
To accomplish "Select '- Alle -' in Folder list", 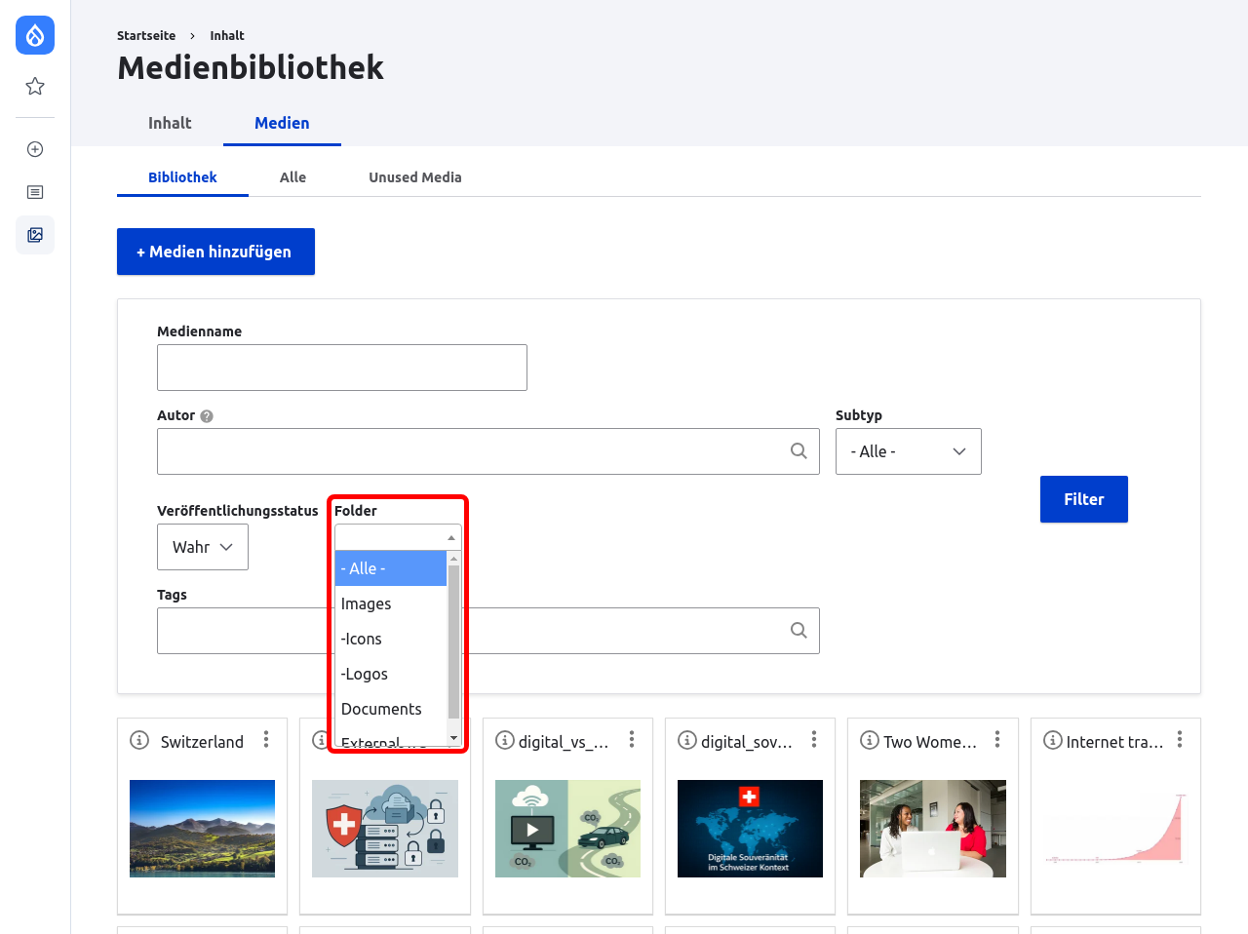I will [x=391, y=568].
